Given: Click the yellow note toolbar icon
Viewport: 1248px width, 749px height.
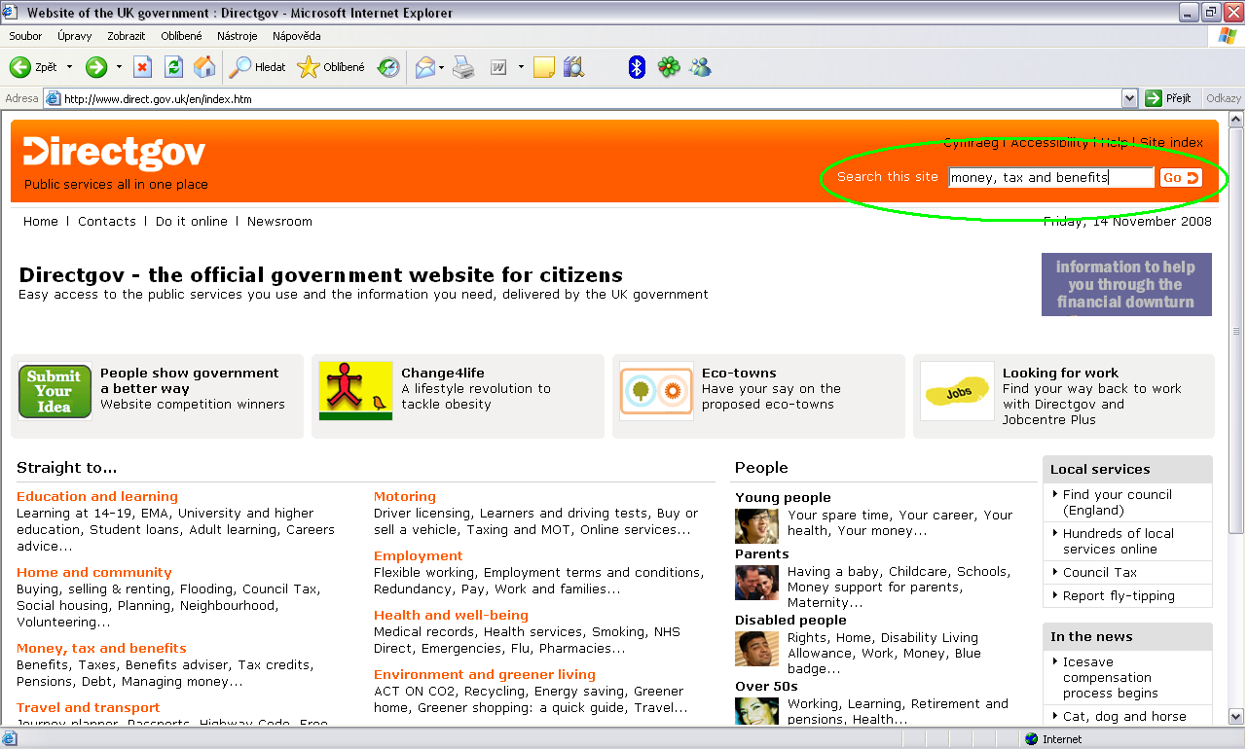Looking at the screenshot, I should (544, 67).
